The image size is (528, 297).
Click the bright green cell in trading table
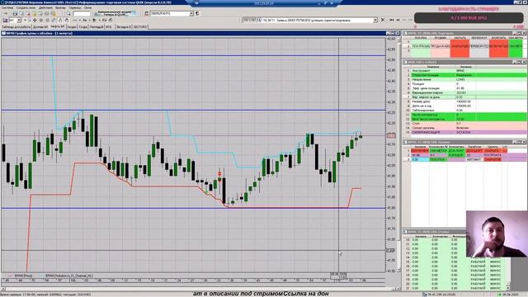tap(516, 46)
